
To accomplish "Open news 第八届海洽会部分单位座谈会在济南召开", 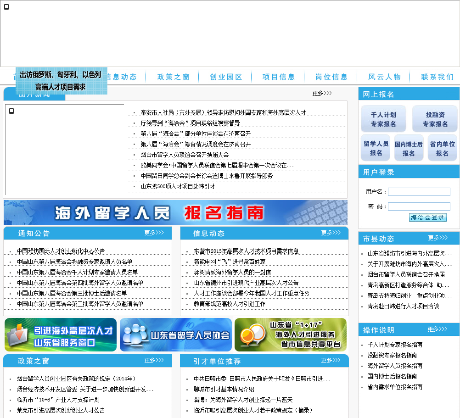I will coord(196,134).
